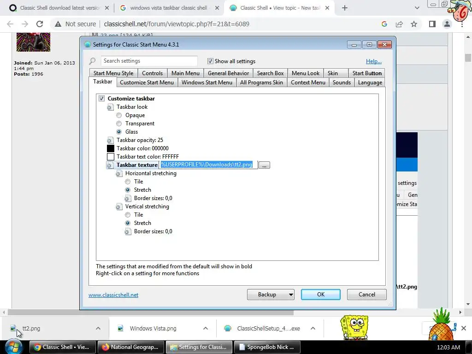Image resolution: width=472 pixels, height=354 pixels.
Task: Click the search magnifier icon in settings
Action: click(92, 61)
